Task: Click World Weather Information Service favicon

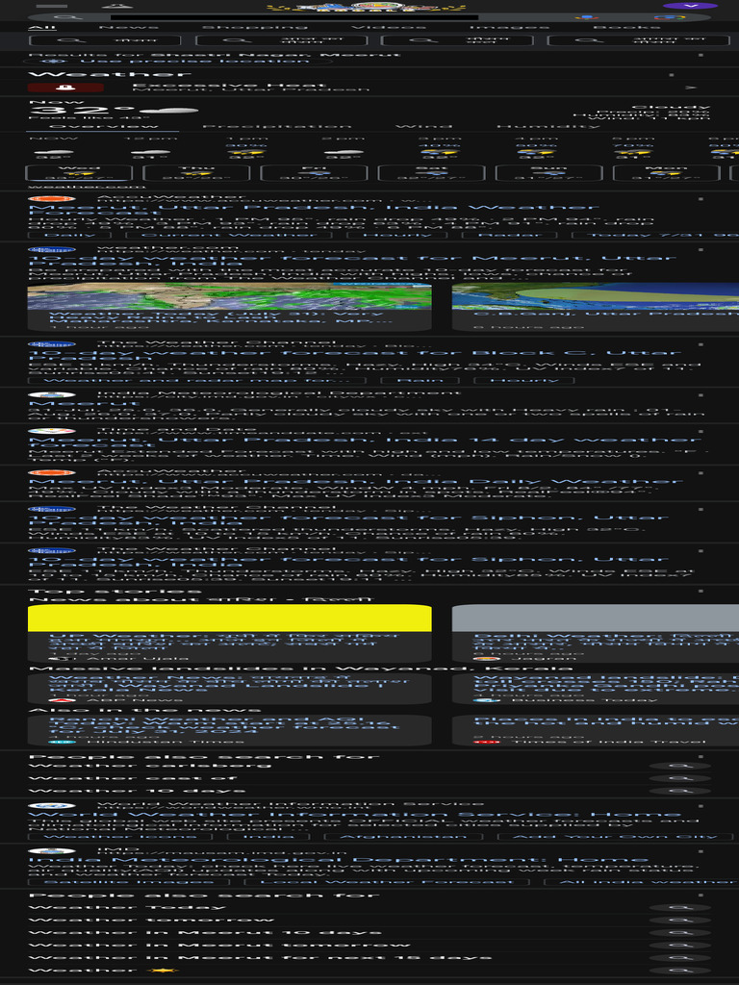Action: (x=52, y=806)
